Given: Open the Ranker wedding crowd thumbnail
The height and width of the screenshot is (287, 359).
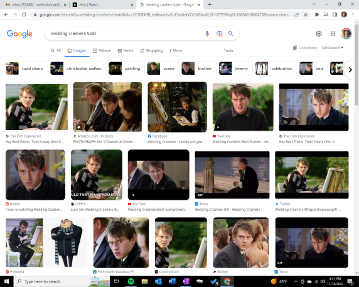Looking at the screenshot, I should pos(241,242).
